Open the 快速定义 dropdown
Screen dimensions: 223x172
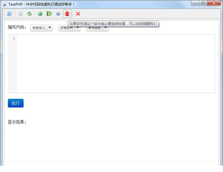pos(39,28)
